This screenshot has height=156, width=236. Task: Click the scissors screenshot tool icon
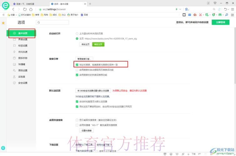[201, 15]
